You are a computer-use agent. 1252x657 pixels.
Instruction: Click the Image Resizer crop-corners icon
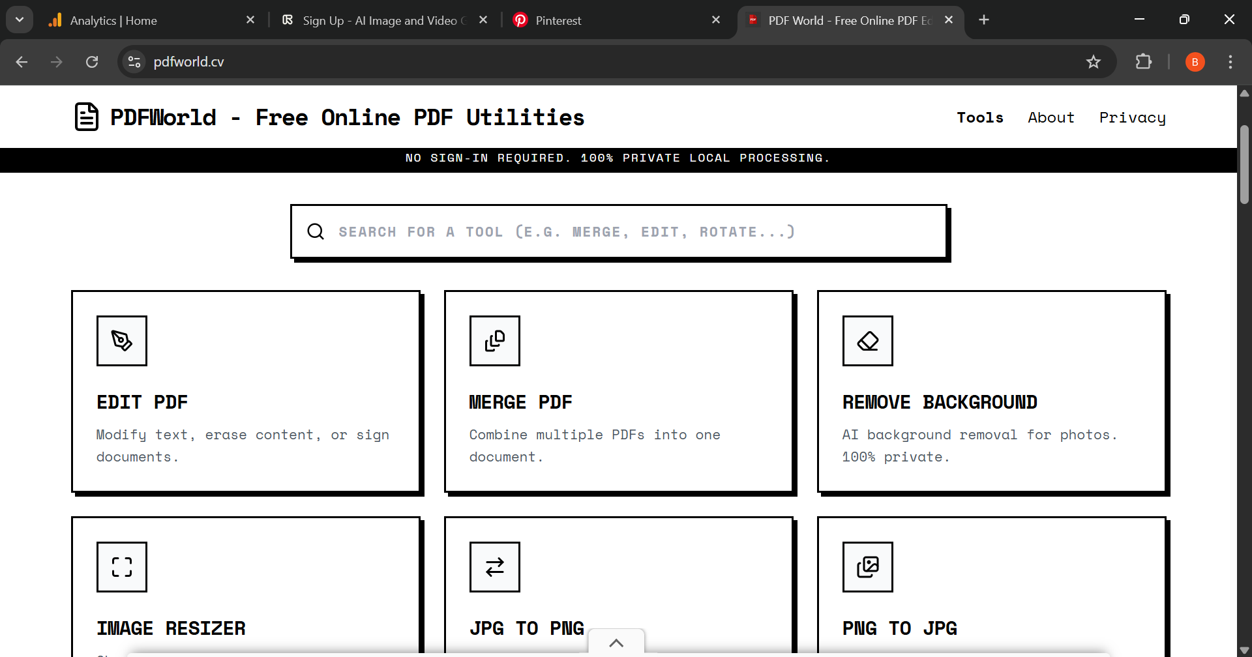121,566
